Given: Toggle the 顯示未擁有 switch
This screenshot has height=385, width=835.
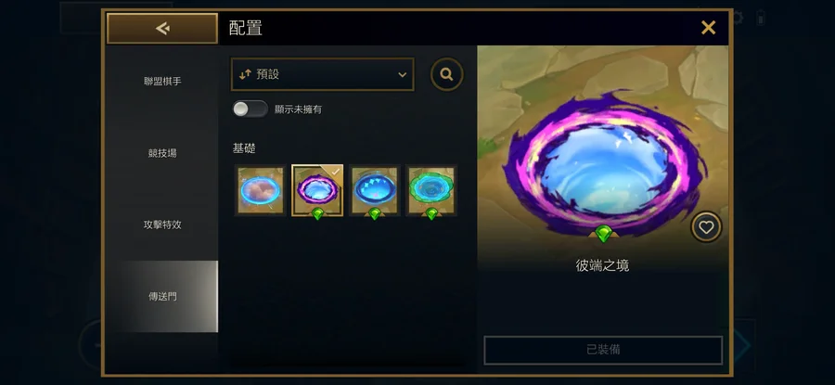Looking at the screenshot, I should pos(250,109).
